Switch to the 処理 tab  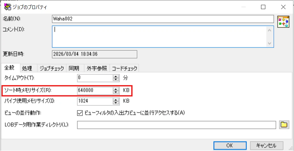click(x=28, y=69)
